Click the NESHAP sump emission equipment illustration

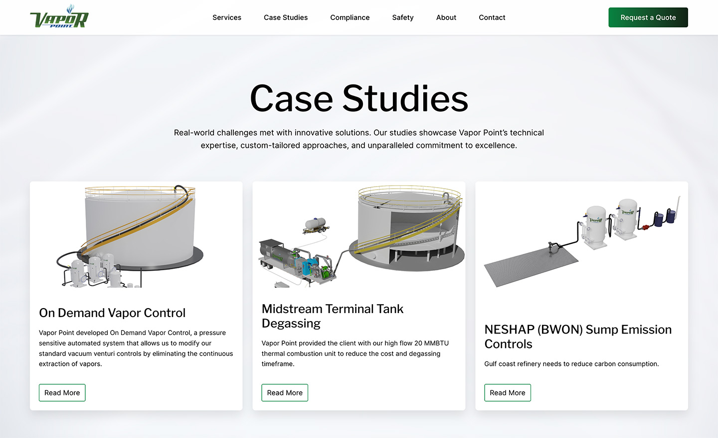click(x=581, y=239)
